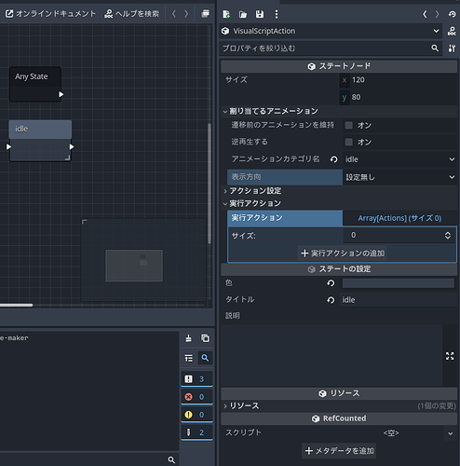Open 表示方向 設定無し dropdown
Image resolution: width=460 pixels, height=466 pixels.
click(x=399, y=177)
